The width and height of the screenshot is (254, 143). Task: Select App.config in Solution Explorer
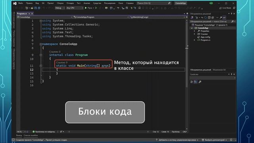pos(205,37)
